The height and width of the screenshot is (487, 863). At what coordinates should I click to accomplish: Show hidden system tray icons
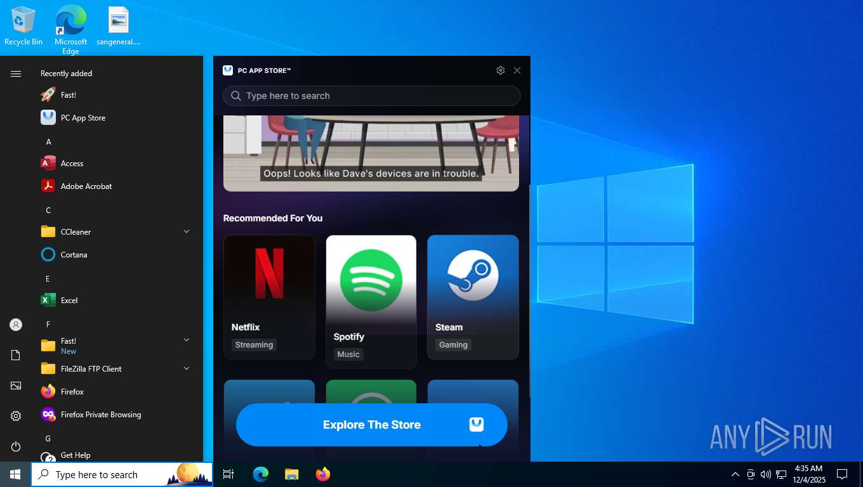coord(735,474)
